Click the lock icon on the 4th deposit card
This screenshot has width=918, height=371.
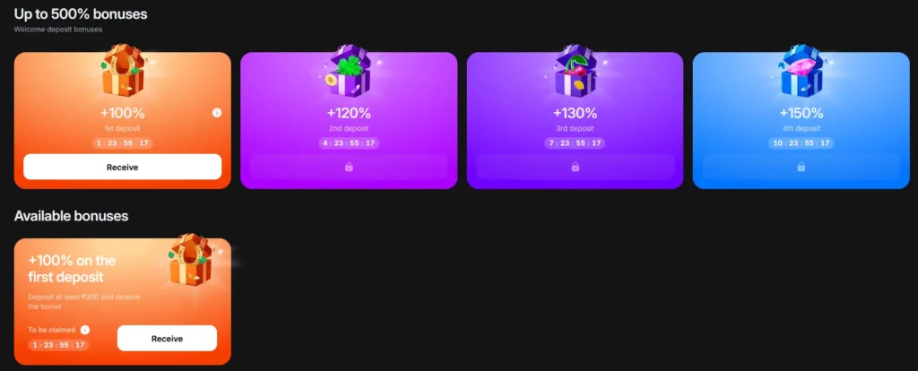[x=801, y=167]
